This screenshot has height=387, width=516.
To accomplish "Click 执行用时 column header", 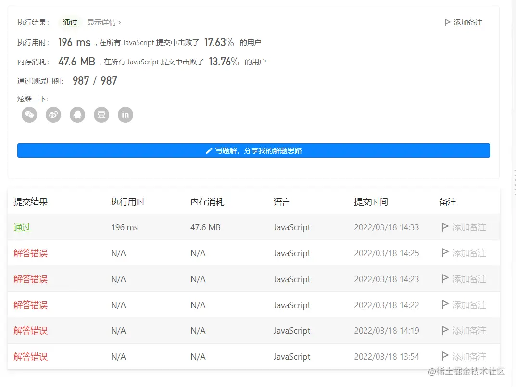I will 128,202.
